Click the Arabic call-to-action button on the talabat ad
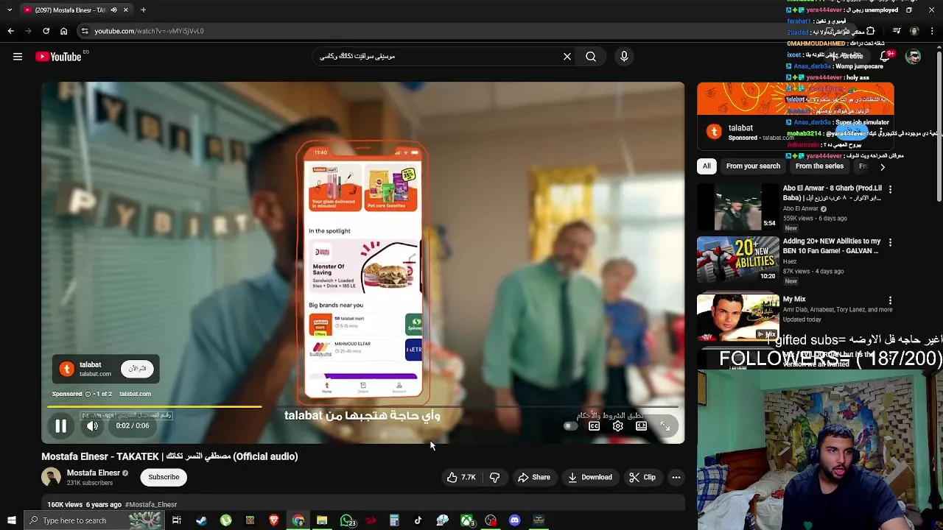 point(137,369)
